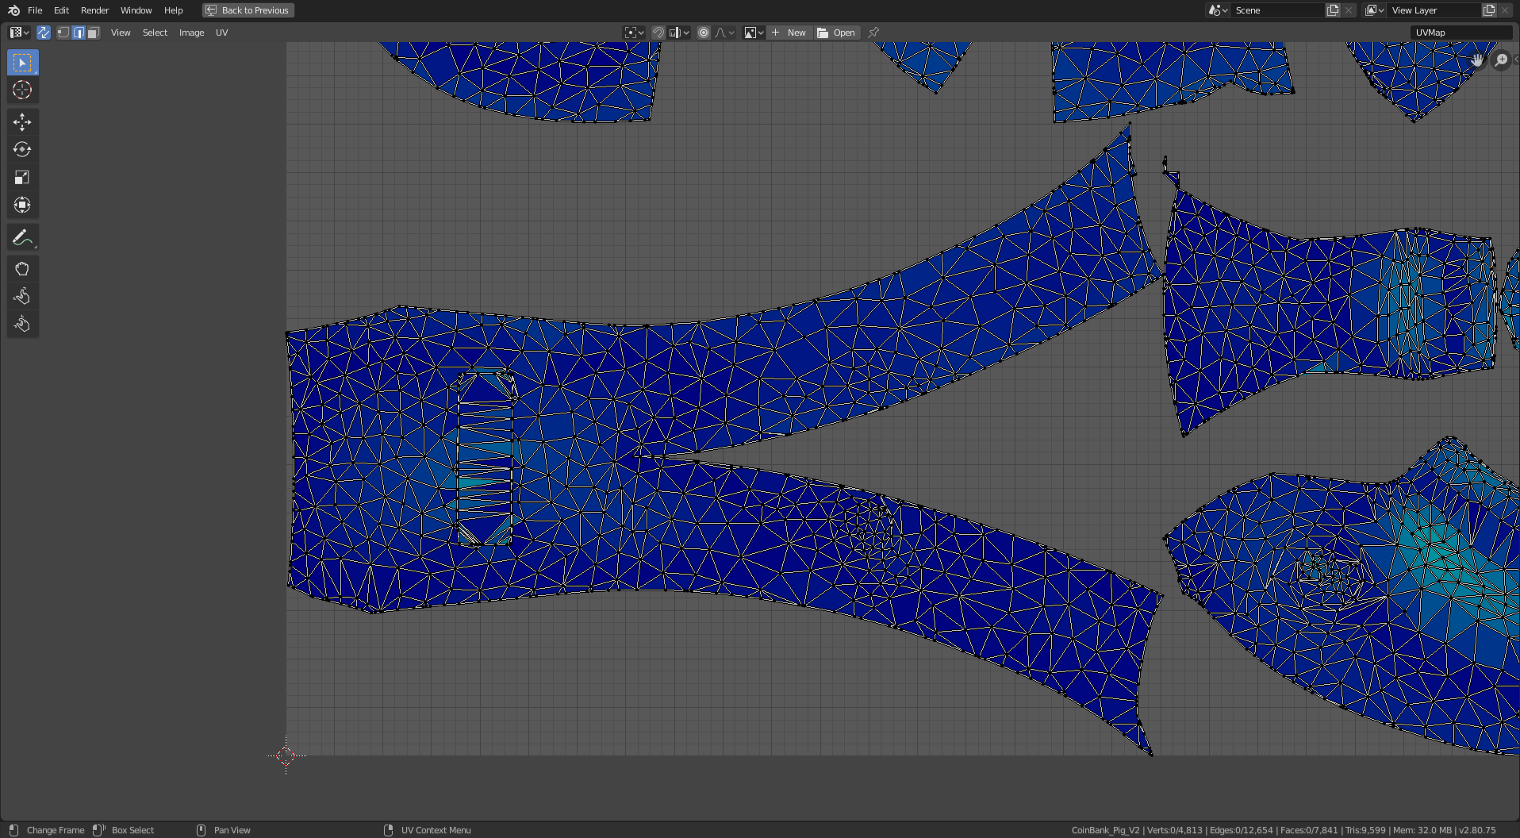This screenshot has width=1520, height=838.
Task: Activate the Rotate tool
Action: 22,150
